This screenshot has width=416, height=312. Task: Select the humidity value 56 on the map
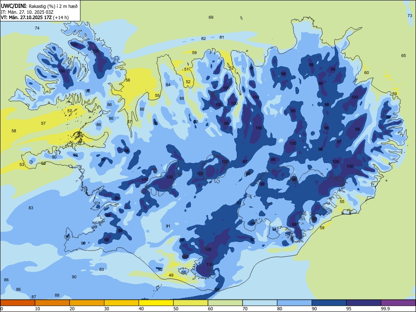128,80
